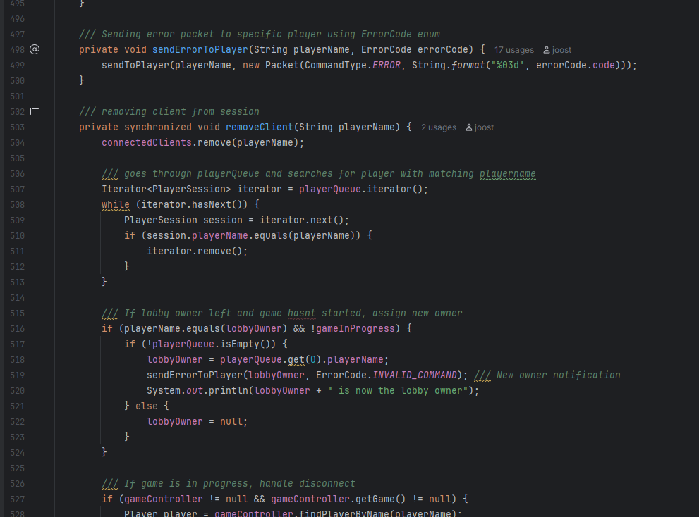This screenshot has height=517, width=699.
Task: Click the joost author hint on line 498
Action: point(561,50)
